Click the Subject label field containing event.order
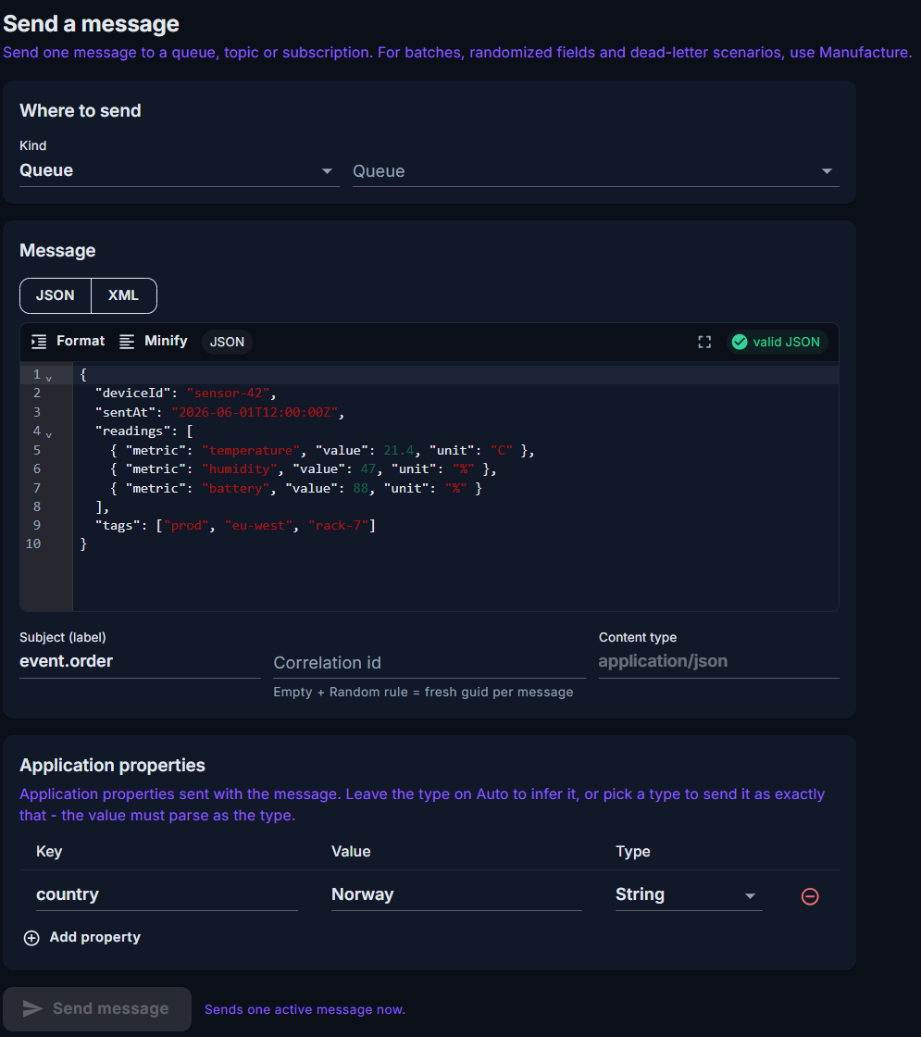 140,661
